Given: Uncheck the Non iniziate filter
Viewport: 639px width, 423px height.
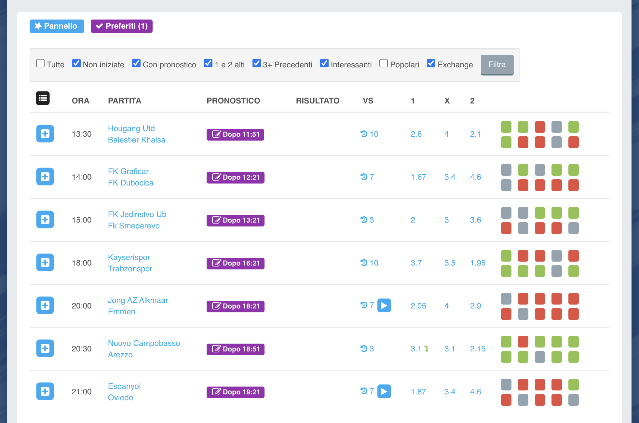Looking at the screenshot, I should 76,63.
